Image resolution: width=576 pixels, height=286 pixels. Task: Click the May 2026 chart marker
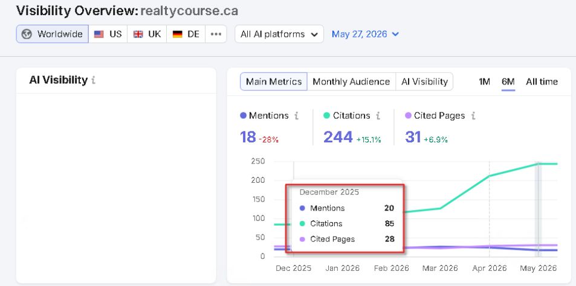coord(538,209)
